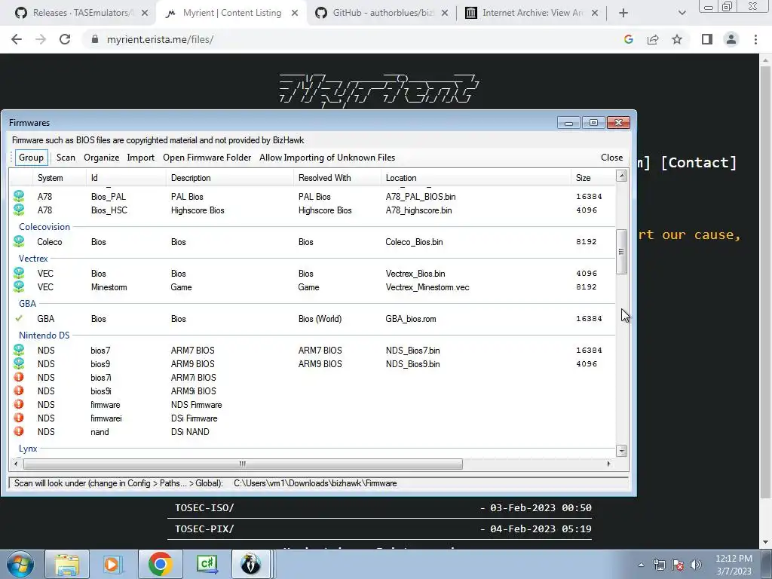Collapse the Colecovision group header

point(44,227)
